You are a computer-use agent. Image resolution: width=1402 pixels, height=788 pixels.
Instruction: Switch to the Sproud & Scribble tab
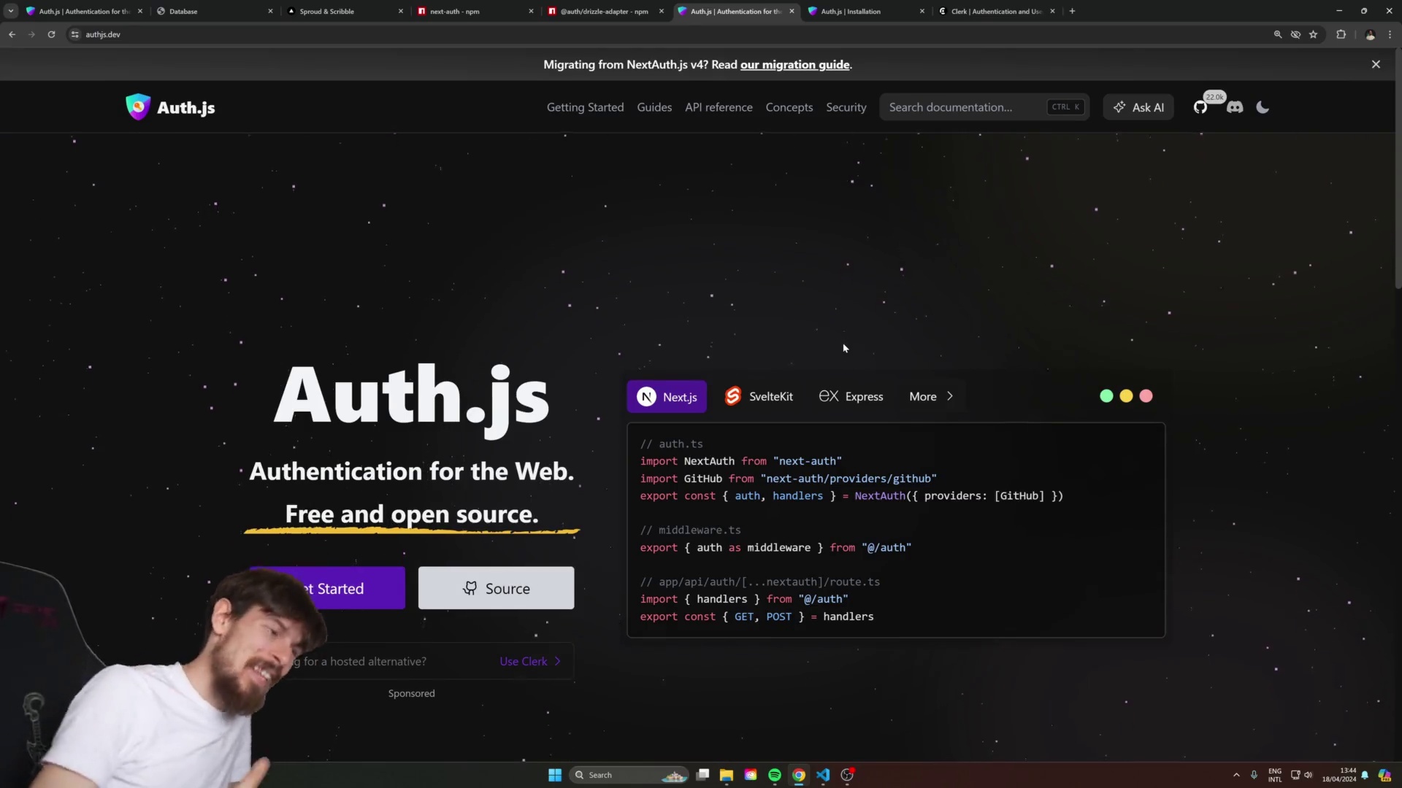pos(342,11)
